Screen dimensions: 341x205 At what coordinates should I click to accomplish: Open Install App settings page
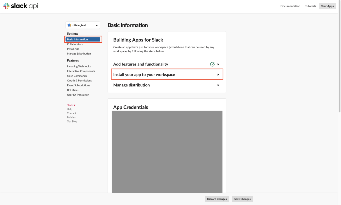tap(73, 49)
